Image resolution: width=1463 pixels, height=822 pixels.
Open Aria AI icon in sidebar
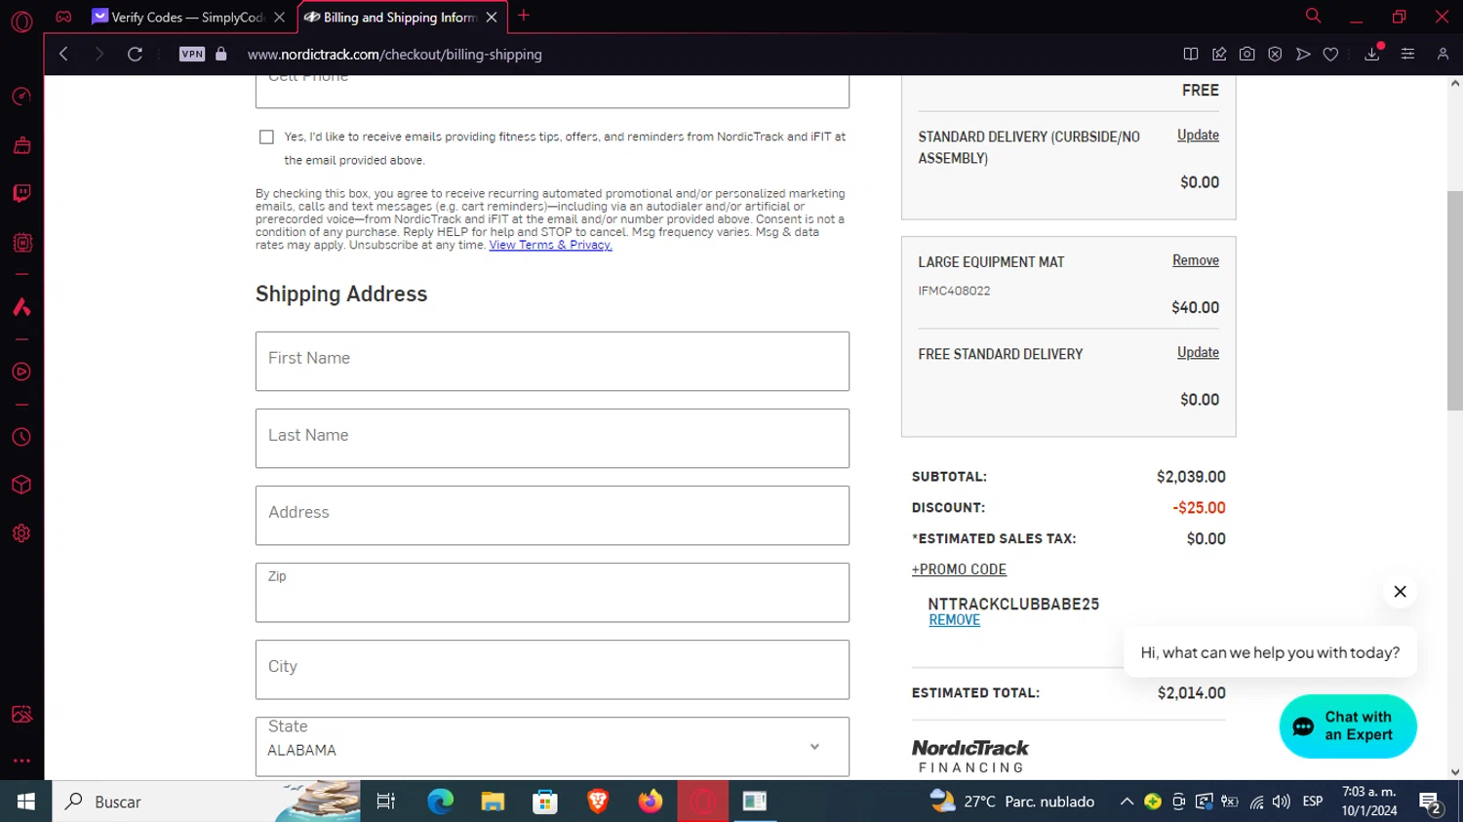[x=21, y=307]
